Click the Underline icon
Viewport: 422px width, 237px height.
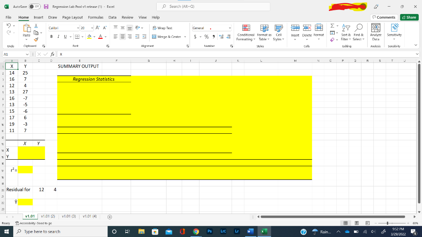coord(65,37)
